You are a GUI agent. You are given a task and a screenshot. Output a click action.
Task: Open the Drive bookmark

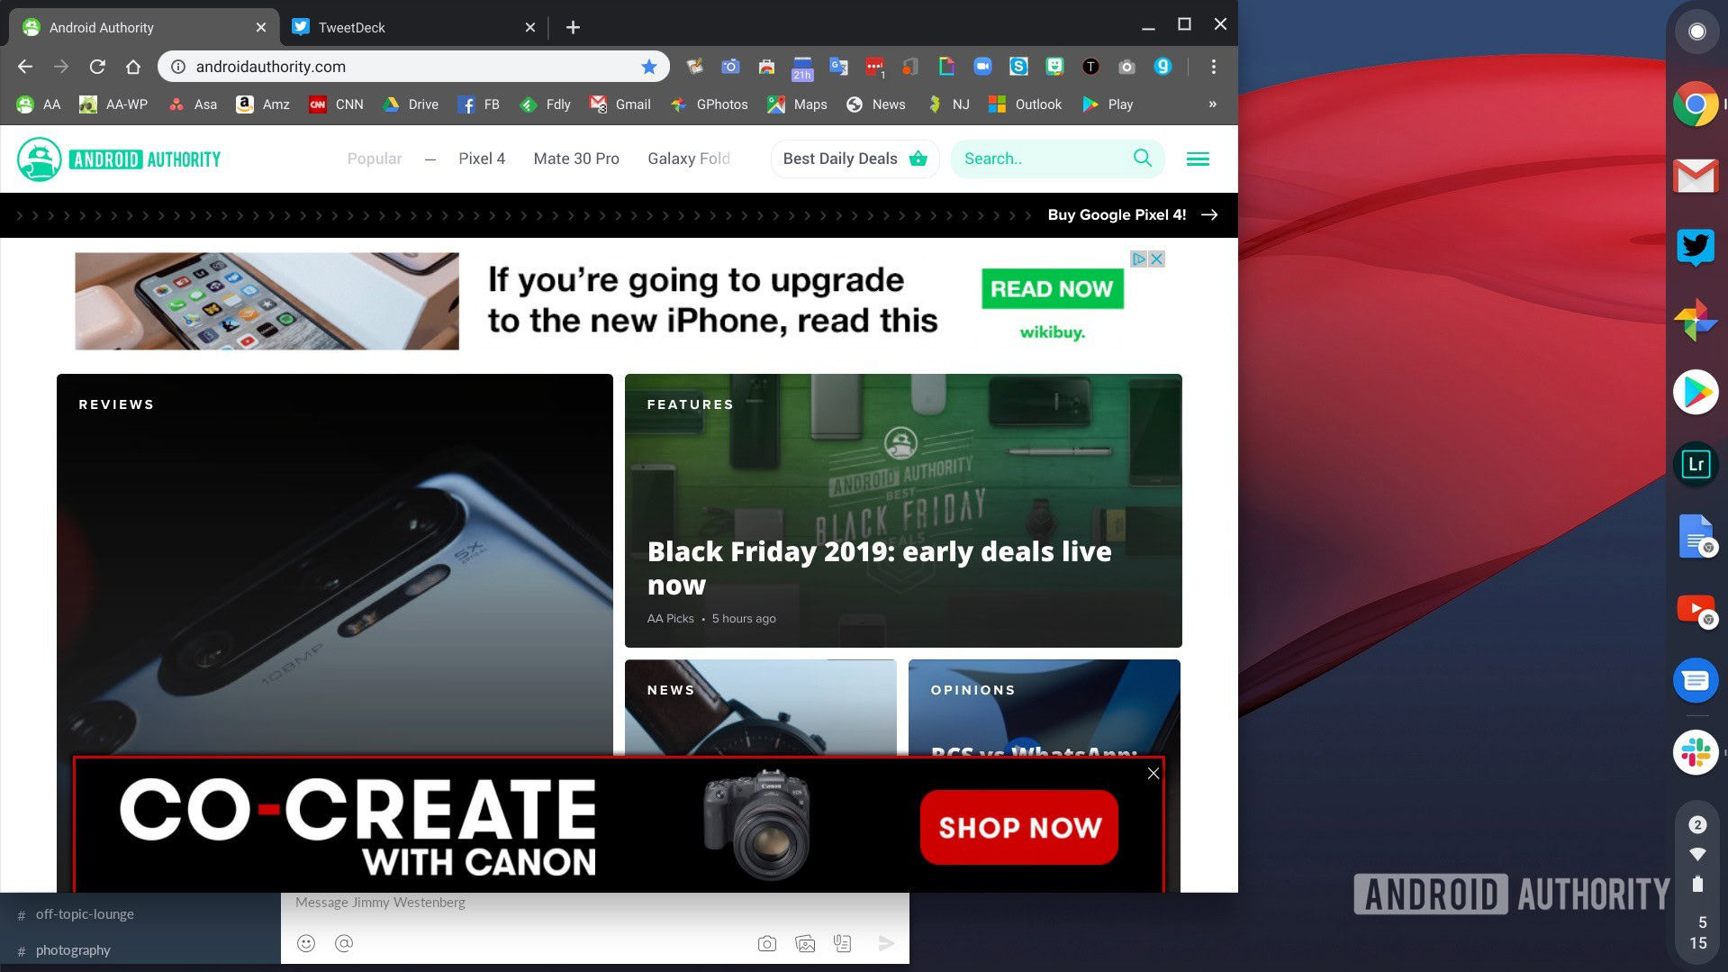(411, 104)
